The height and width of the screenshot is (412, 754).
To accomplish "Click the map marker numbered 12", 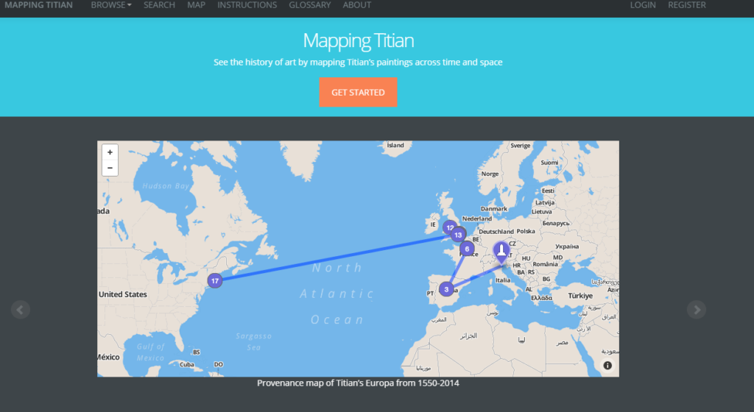I will pos(449,227).
